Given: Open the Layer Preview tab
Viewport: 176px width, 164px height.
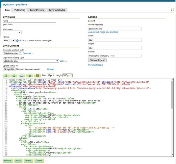Looking at the screenshot, I should pos(37,10).
